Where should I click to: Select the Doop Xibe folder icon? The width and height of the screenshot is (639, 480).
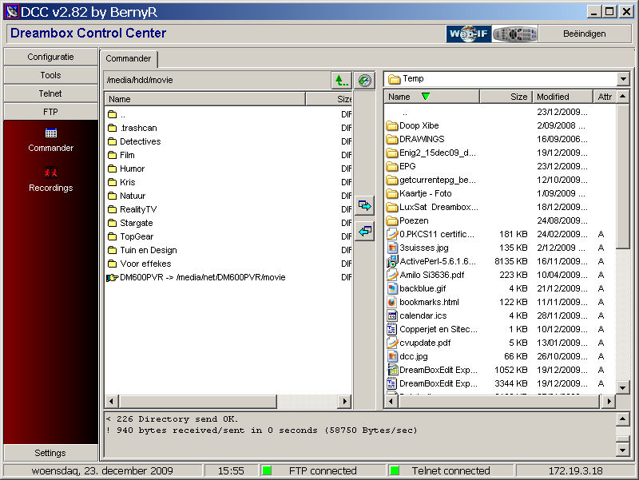392,125
